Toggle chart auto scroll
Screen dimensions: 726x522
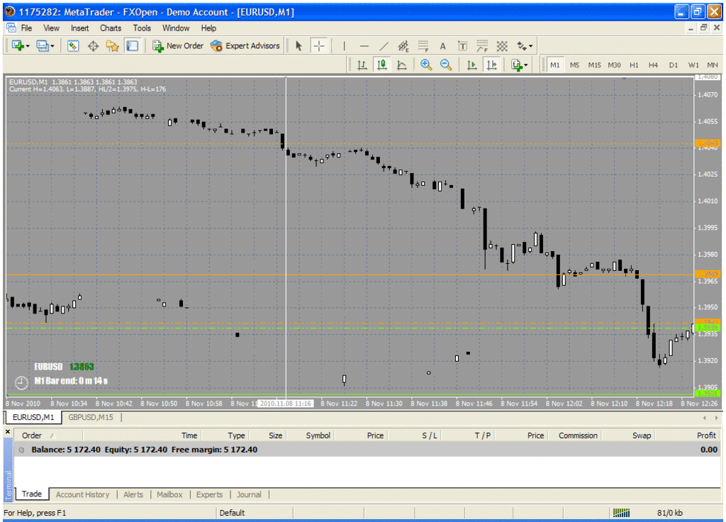[471, 65]
